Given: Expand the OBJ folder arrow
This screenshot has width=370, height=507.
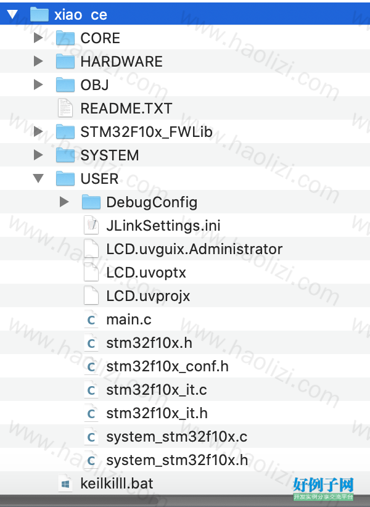Looking at the screenshot, I should coord(38,84).
